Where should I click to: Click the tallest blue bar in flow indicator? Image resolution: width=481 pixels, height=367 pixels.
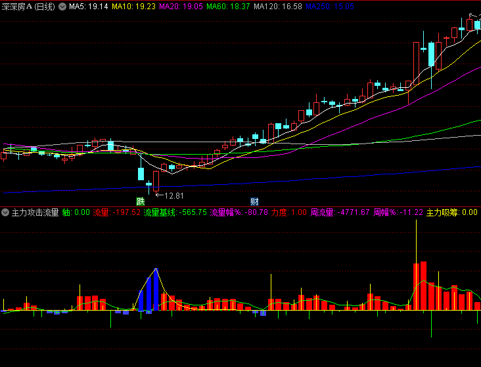pyautogui.click(x=156, y=289)
